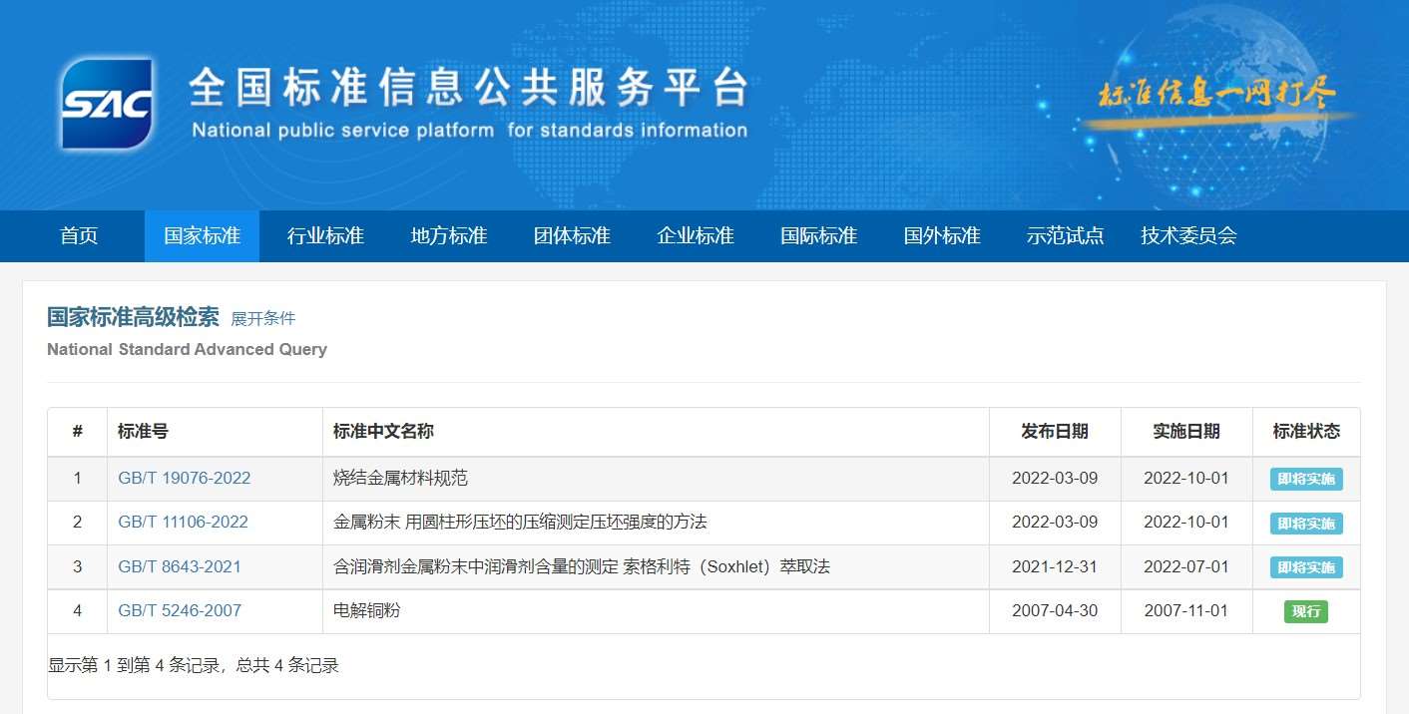This screenshot has width=1409, height=714.
Task: Switch to 团体标准 tab
Action: tap(572, 236)
